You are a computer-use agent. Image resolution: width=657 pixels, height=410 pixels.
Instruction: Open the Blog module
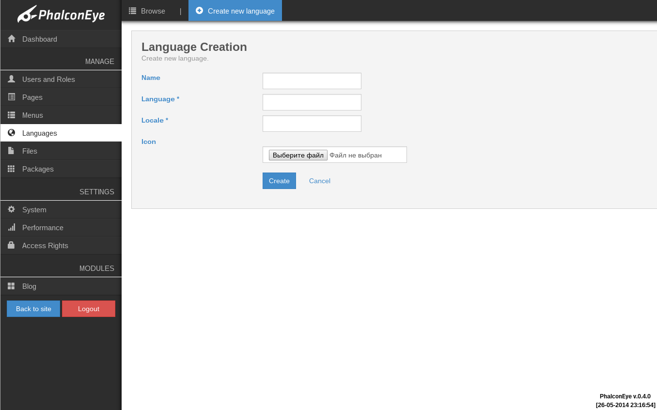coord(61,286)
